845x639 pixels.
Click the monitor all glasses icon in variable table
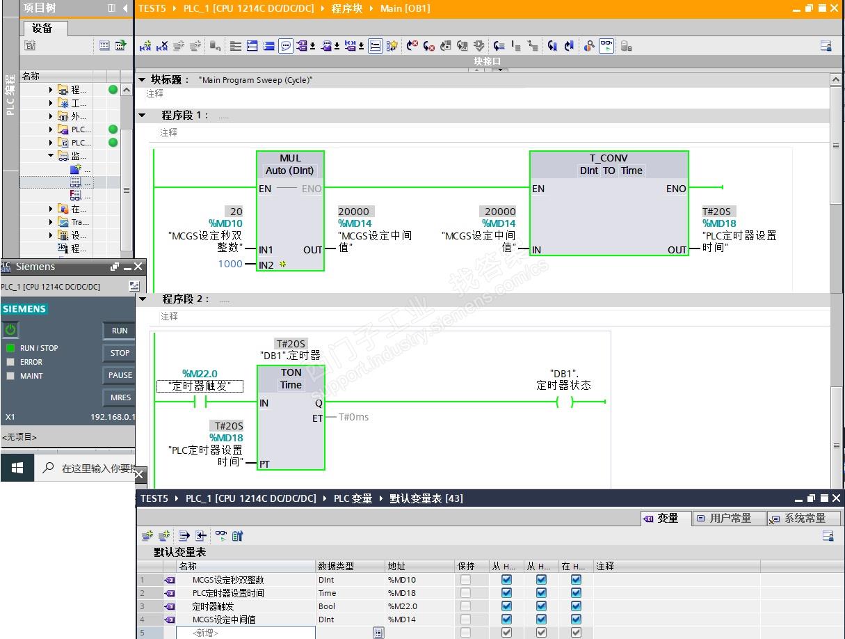point(220,536)
